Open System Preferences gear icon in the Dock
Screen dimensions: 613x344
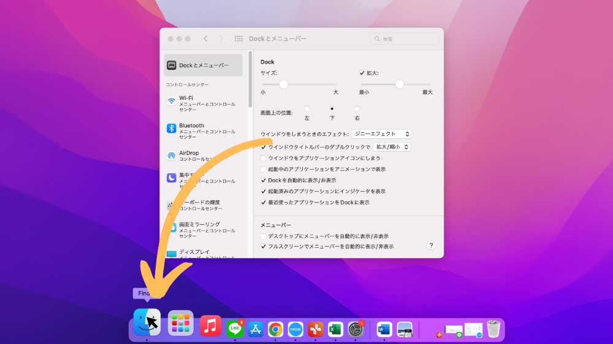356,329
